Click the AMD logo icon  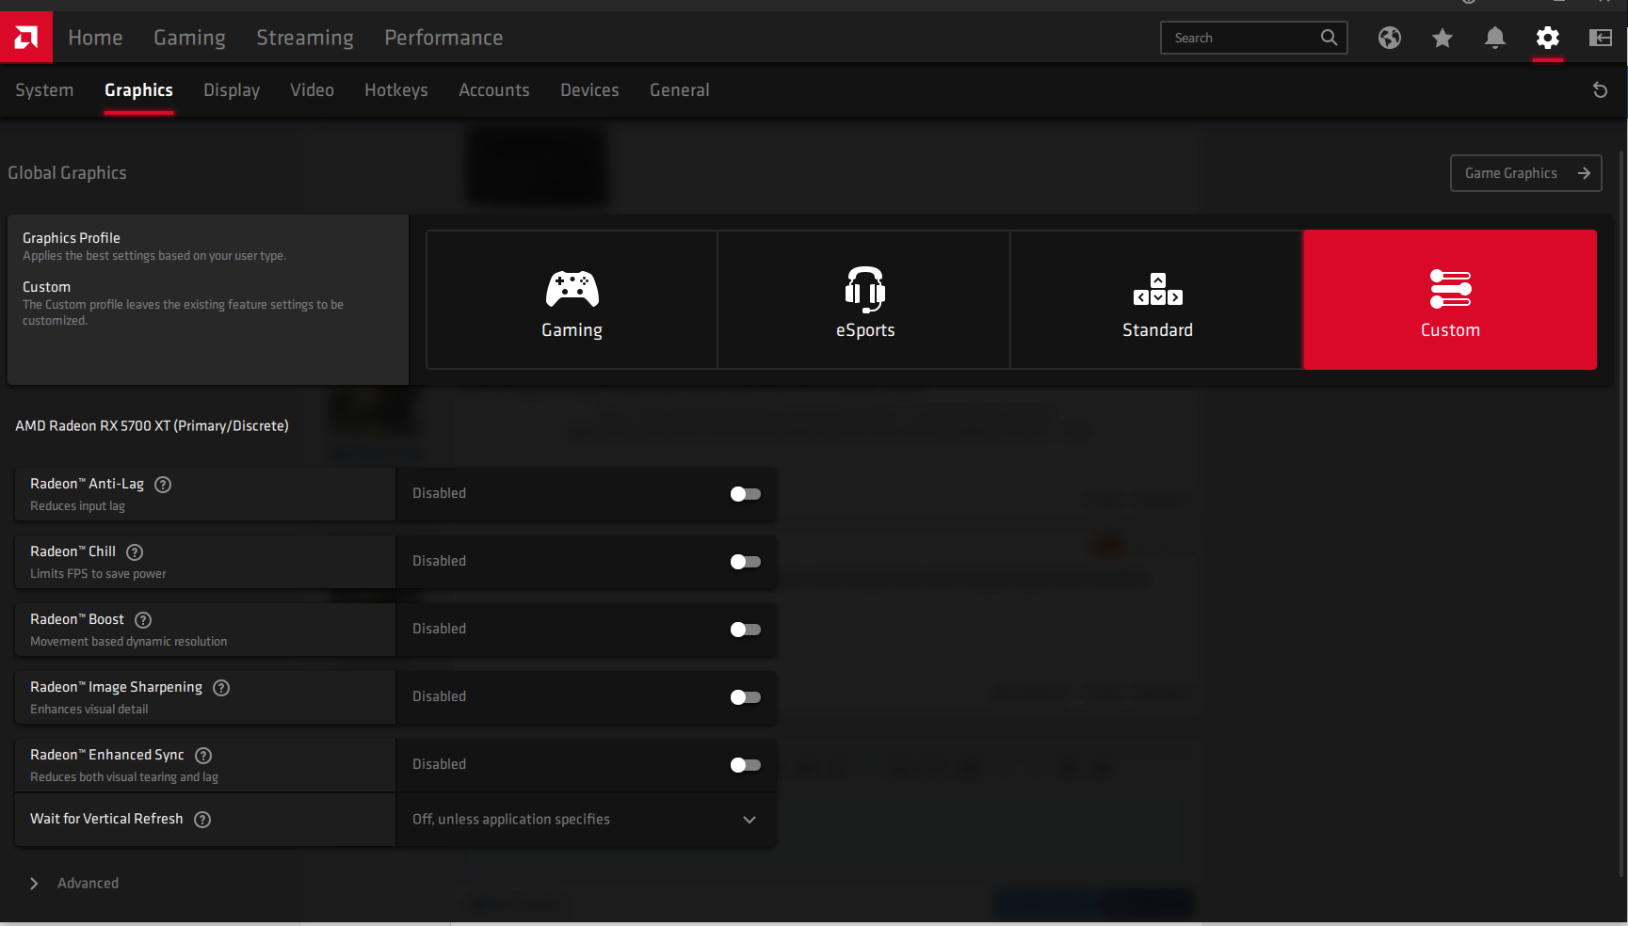(26, 38)
